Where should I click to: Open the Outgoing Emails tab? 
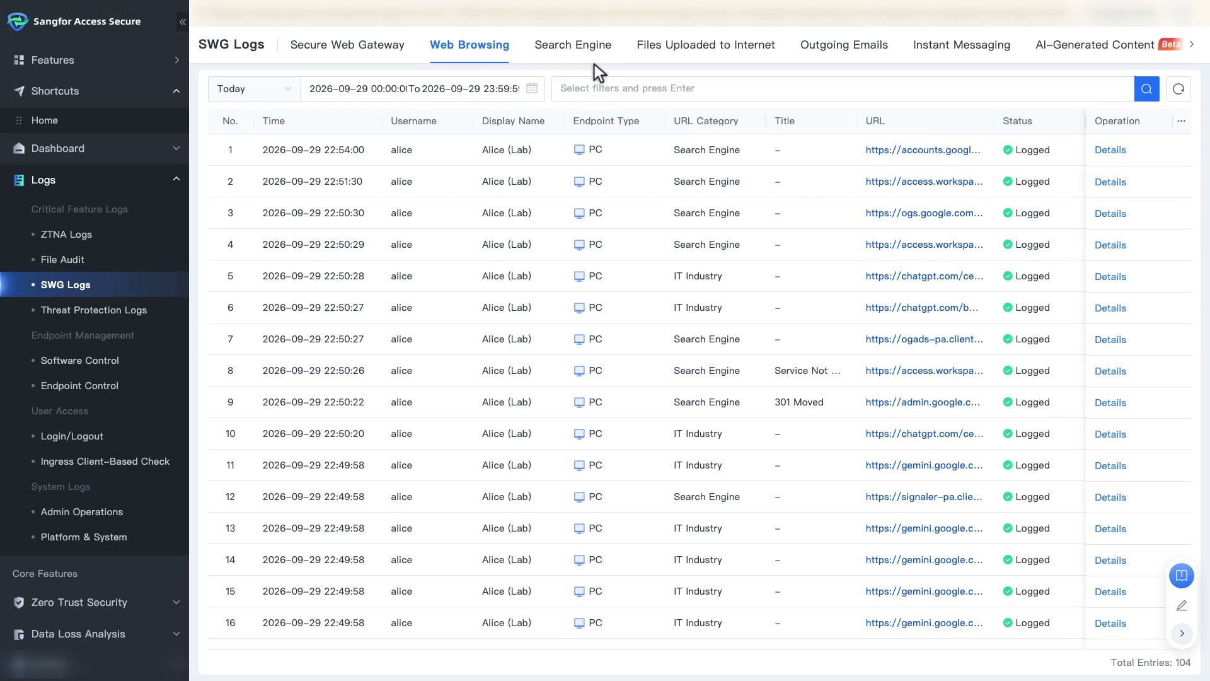pyautogui.click(x=844, y=45)
